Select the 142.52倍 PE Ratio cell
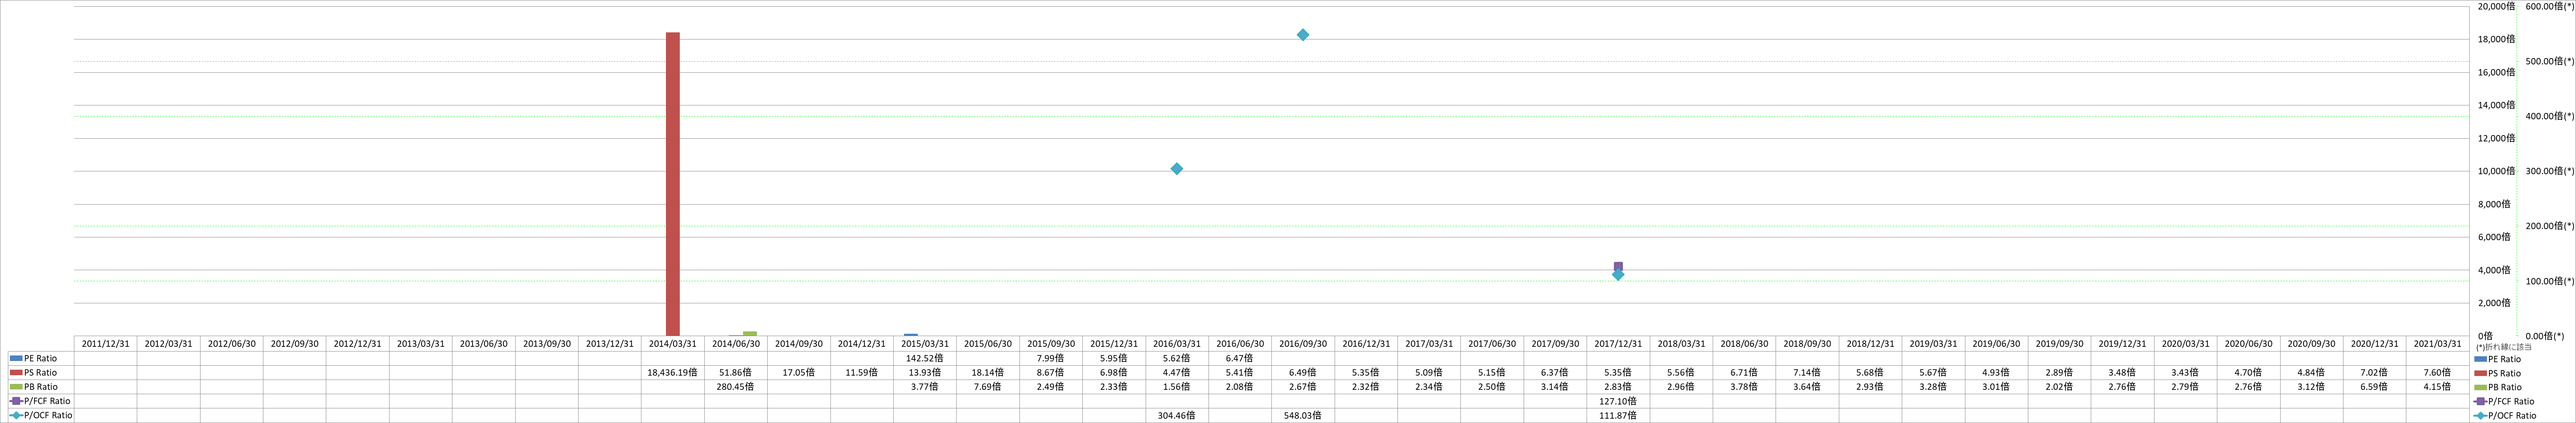This screenshot has height=423, width=2576. click(x=925, y=358)
